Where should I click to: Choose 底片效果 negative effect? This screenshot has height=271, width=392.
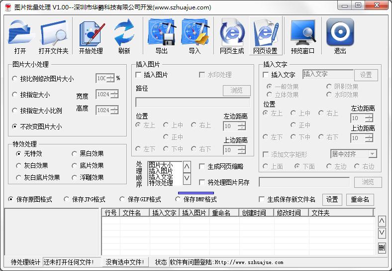tap(88, 165)
